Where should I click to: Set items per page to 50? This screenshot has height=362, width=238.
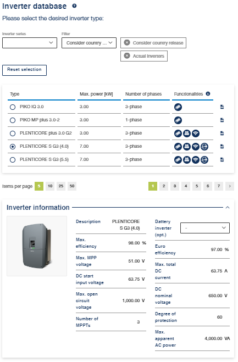72,186
